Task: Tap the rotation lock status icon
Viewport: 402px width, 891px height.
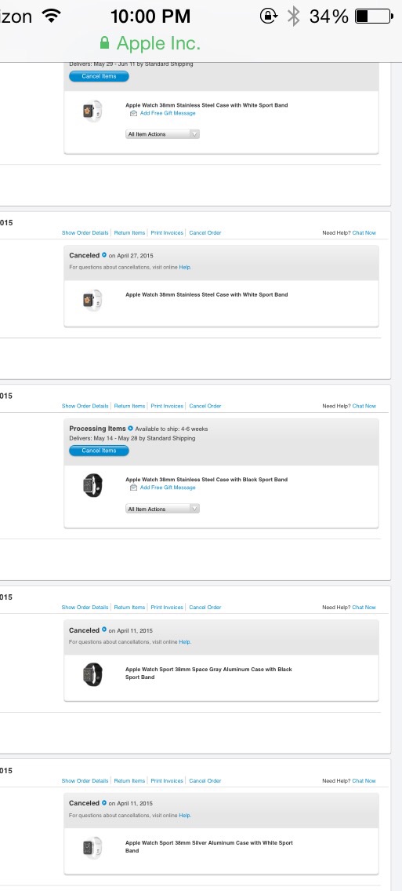Action: tap(269, 16)
